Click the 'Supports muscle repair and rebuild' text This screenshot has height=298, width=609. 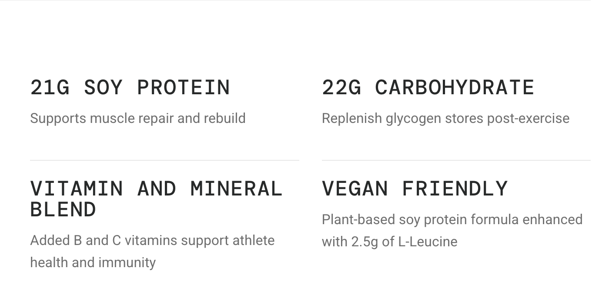tap(138, 118)
